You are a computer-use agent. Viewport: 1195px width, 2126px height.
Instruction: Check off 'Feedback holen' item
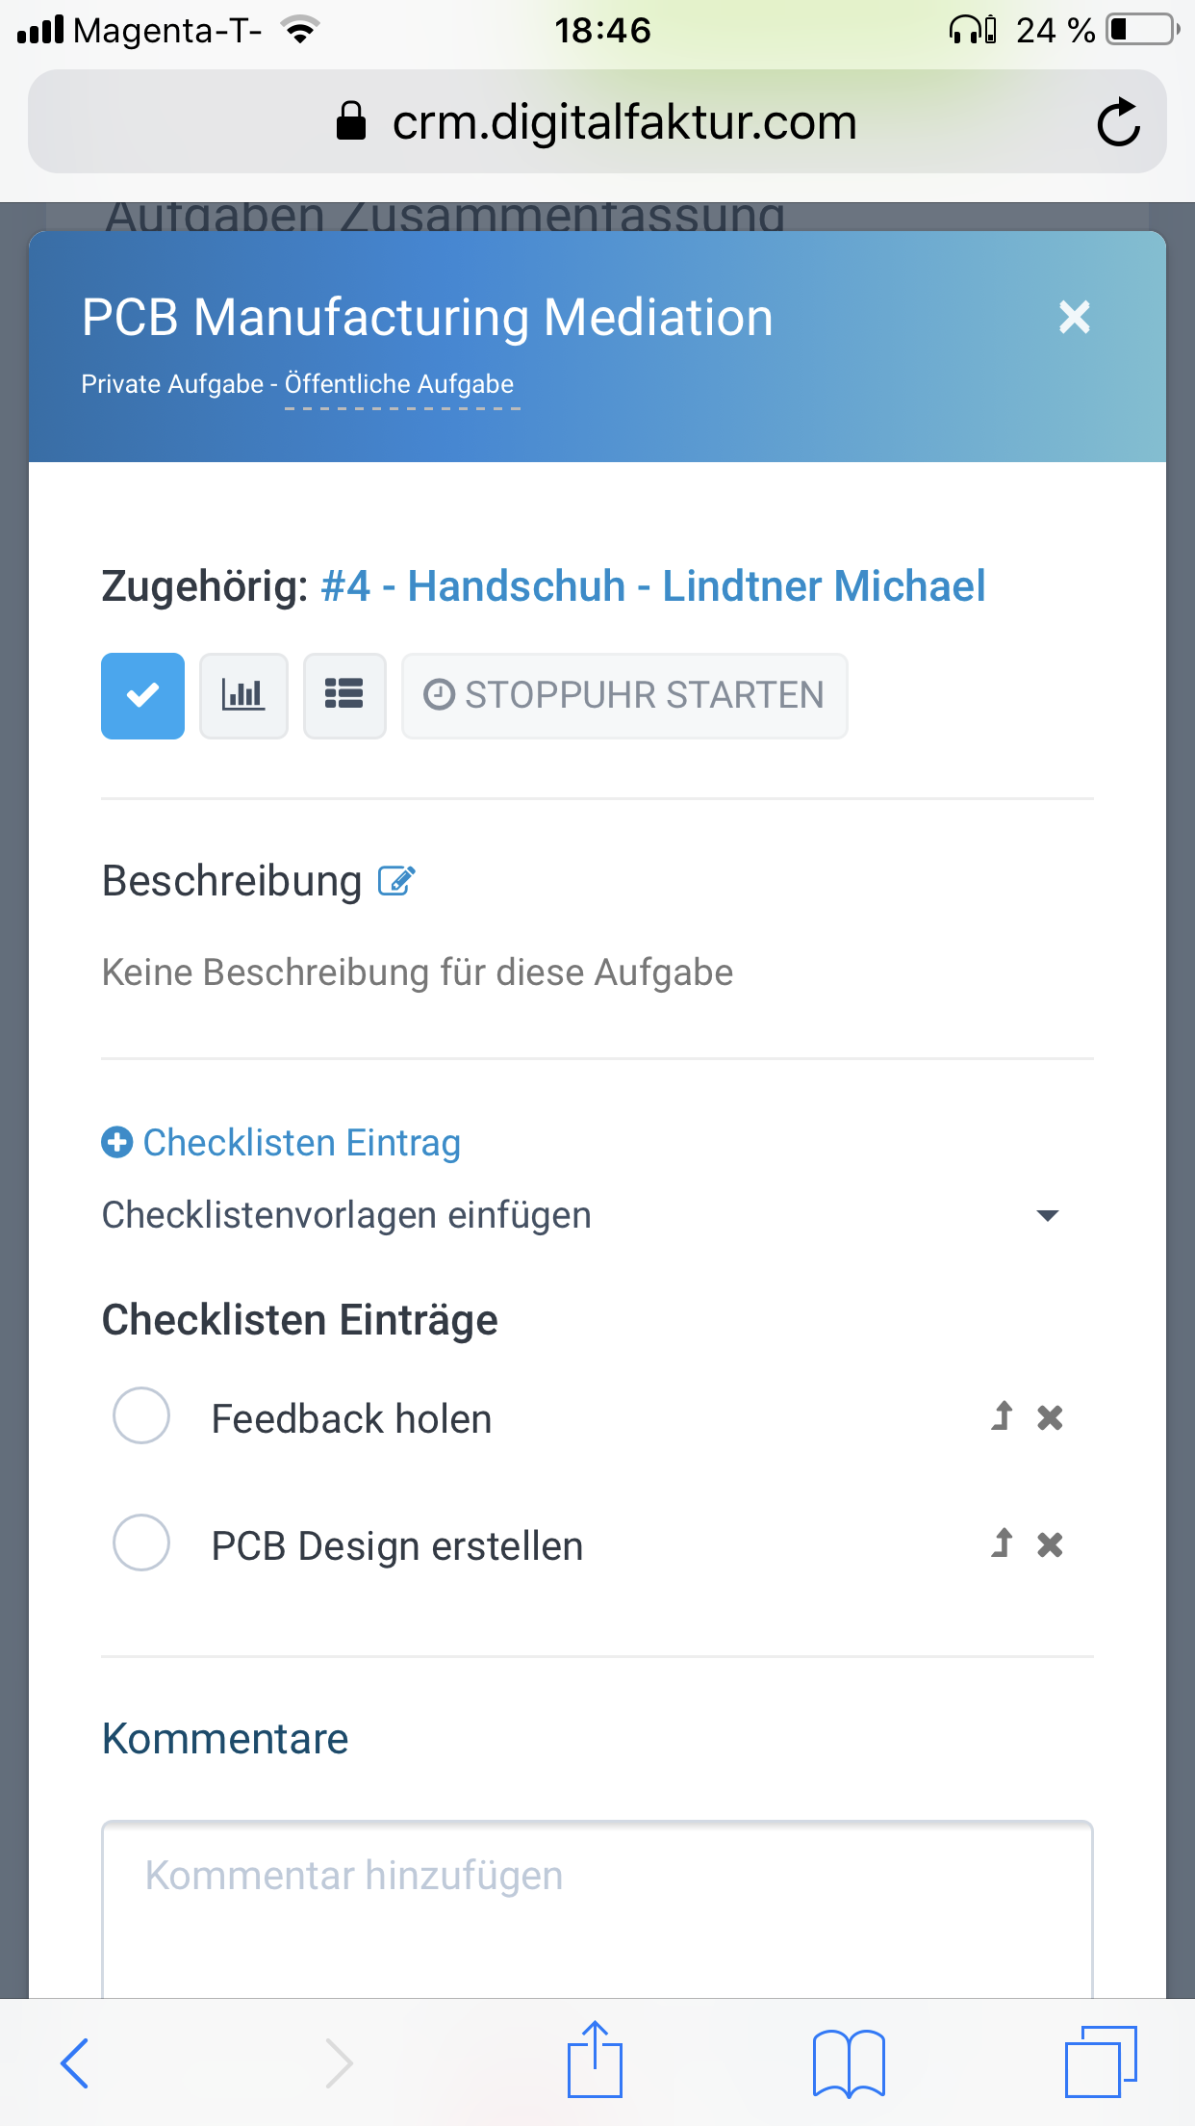(x=141, y=1415)
